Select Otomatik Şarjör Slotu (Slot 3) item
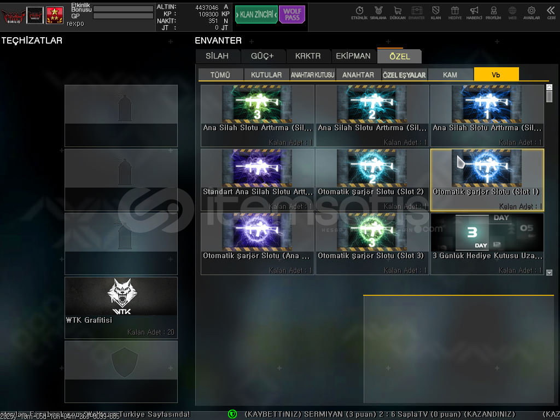This screenshot has width=560, height=420. click(372, 243)
